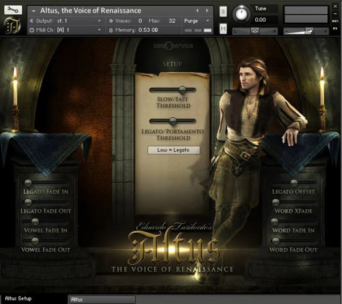This screenshot has width=342, height=304.
Task: Click the Max voices value field
Action: (171, 20)
